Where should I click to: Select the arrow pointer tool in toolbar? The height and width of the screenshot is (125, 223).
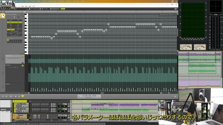point(28,9)
